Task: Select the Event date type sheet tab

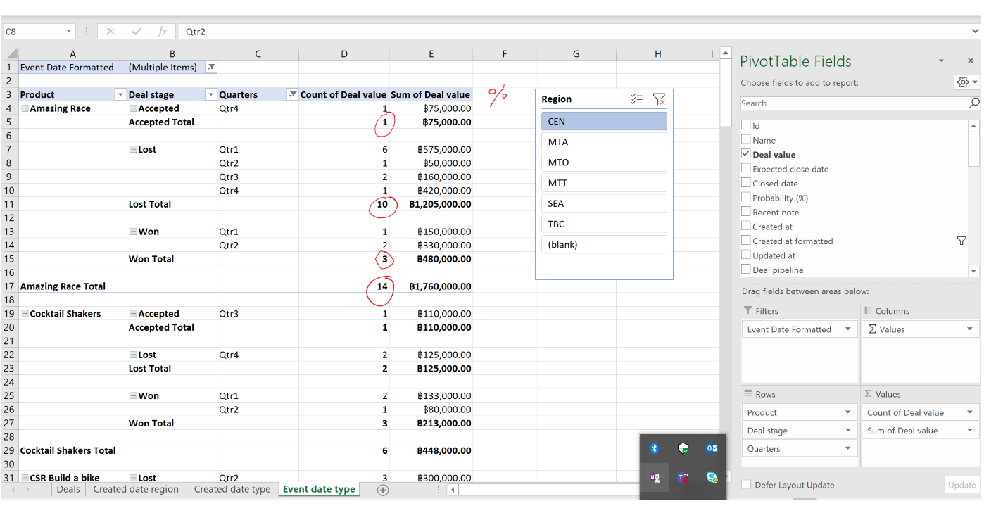Action: coord(319,490)
